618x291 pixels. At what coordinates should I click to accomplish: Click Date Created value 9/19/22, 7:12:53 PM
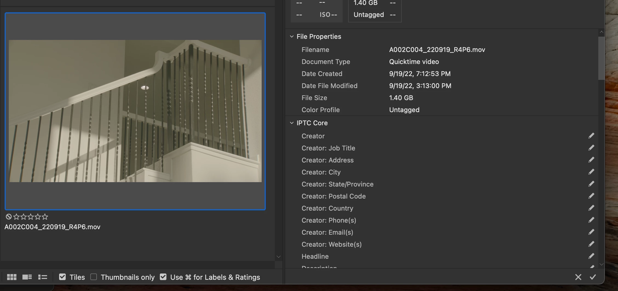(x=420, y=74)
